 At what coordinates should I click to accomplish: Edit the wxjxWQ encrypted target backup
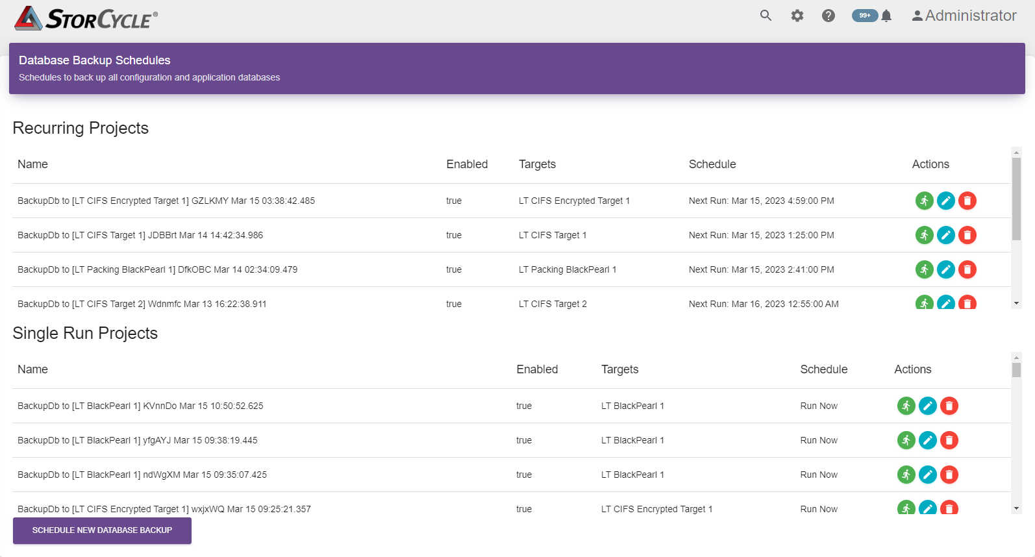[x=928, y=508]
